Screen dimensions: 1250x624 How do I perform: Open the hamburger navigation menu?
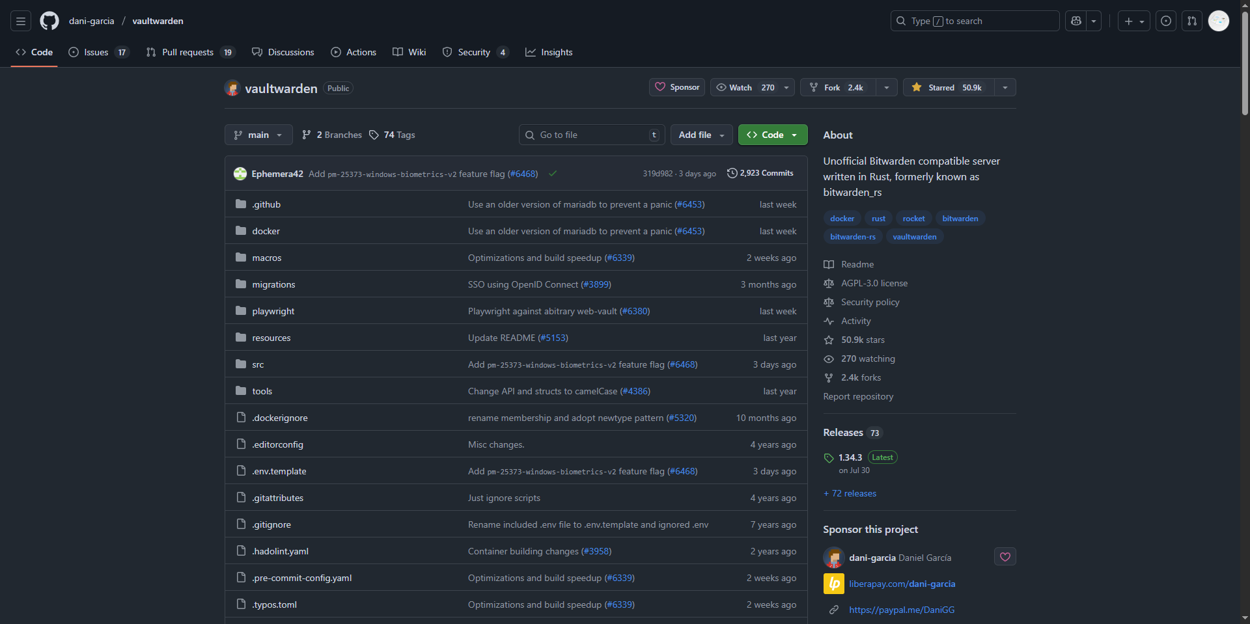[x=21, y=21]
